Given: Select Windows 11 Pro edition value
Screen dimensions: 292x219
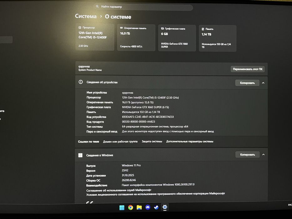Looking at the screenshot, I should coord(131,166).
